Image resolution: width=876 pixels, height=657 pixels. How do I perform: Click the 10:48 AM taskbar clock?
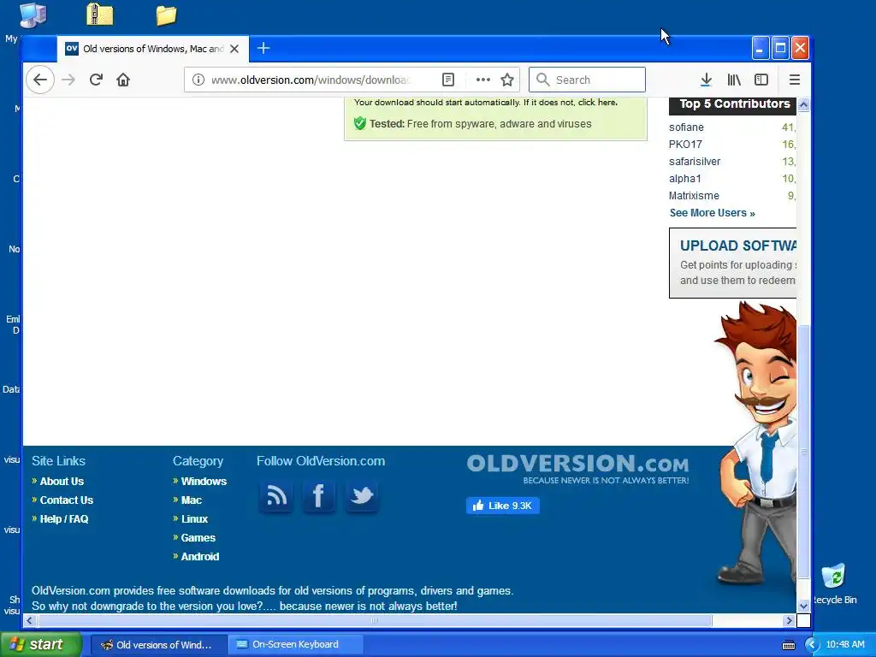(x=844, y=645)
